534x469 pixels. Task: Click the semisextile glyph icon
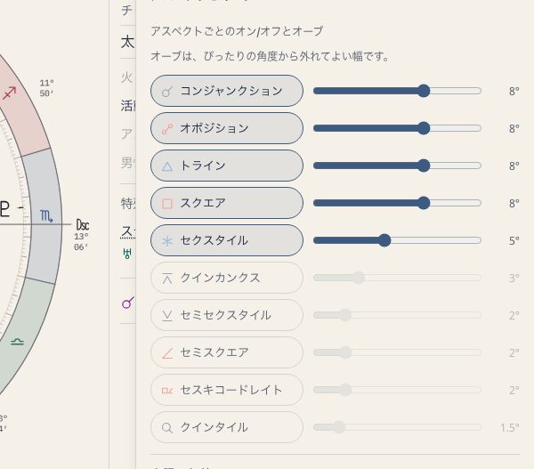167,316
